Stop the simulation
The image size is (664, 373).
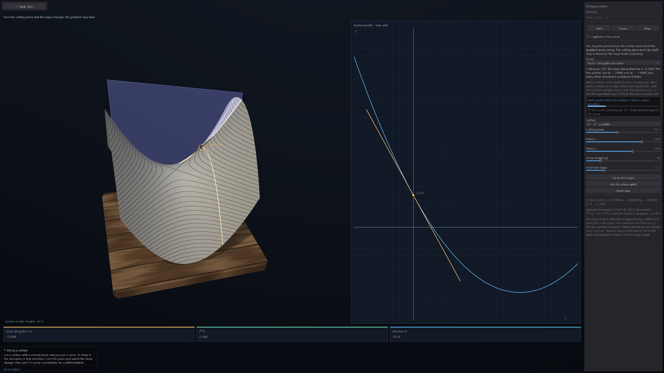point(647,28)
